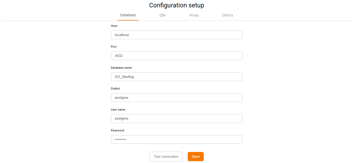Click the User name label
The width and height of the screenshot is (352, 163).
pos(118,110)
